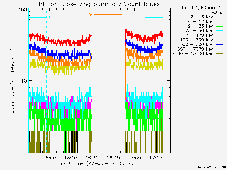Click the Start Time axis title
Screen dimensions: 227x170
pyautogui.click(x=99, y=164)
